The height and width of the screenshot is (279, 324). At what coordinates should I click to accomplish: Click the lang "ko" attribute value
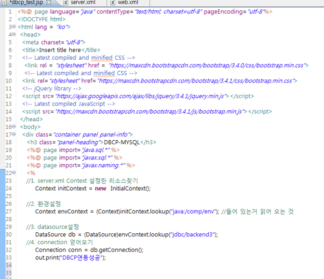click(x=62, y=27)
